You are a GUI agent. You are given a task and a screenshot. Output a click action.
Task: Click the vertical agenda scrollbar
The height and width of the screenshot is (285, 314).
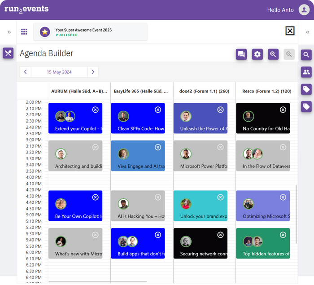point(296,214)
